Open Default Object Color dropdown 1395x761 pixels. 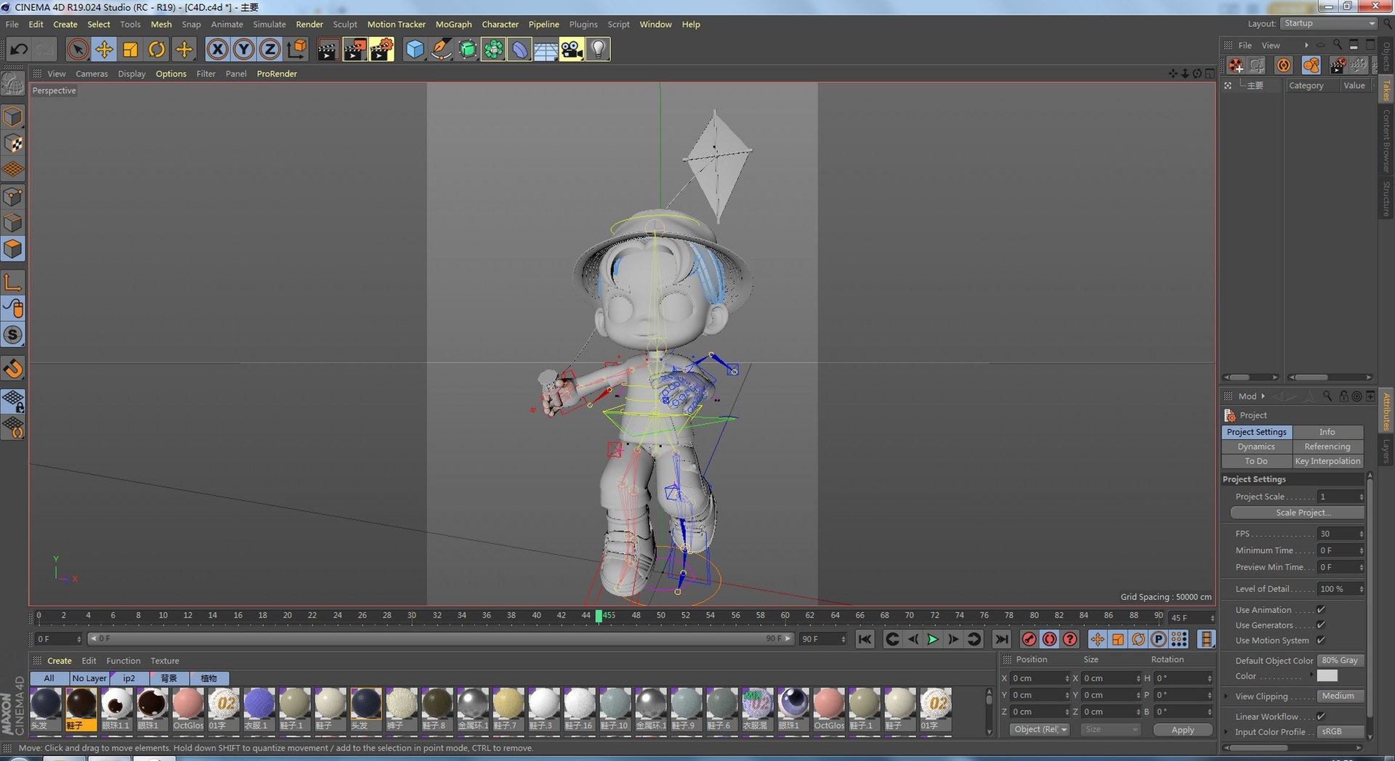1340,660
